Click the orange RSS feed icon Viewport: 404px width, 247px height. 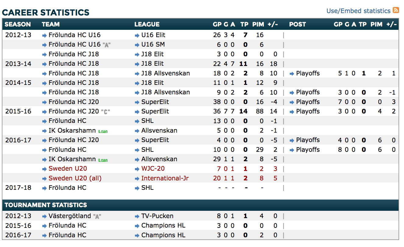396,10
